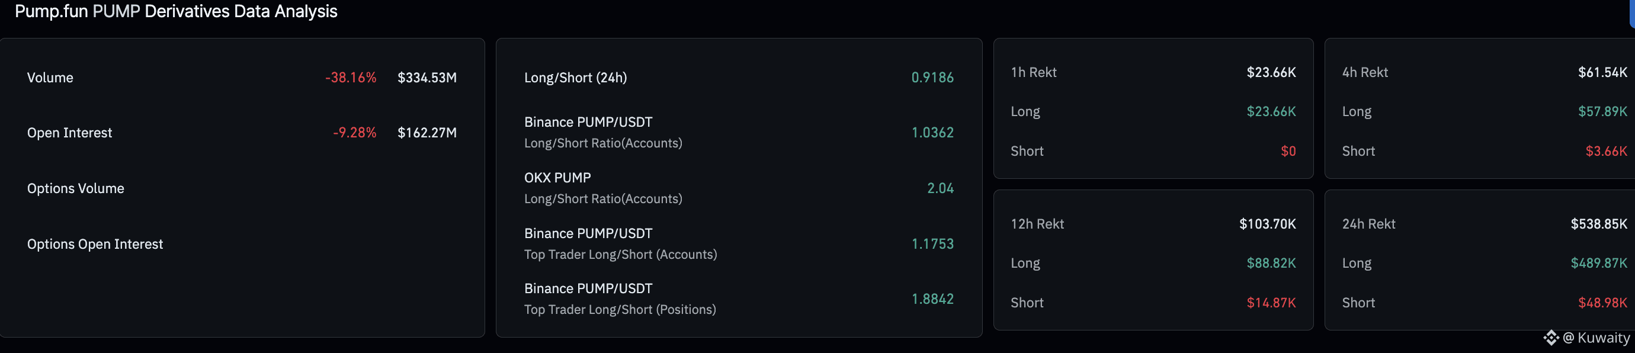Select the Options Open Interest label

(x=95, y=245)
